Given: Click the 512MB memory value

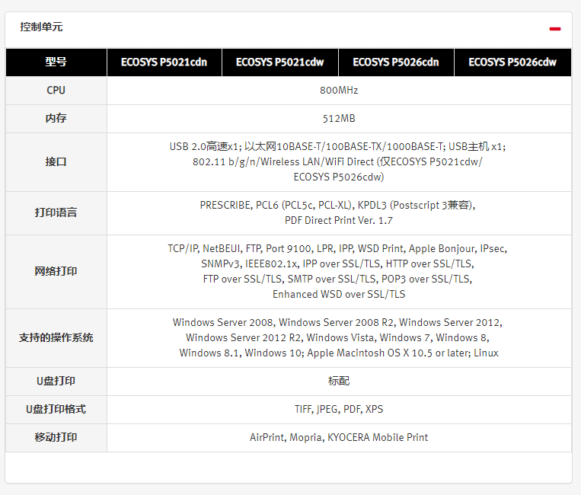Looking at the screenshot, I should (339, 118).
